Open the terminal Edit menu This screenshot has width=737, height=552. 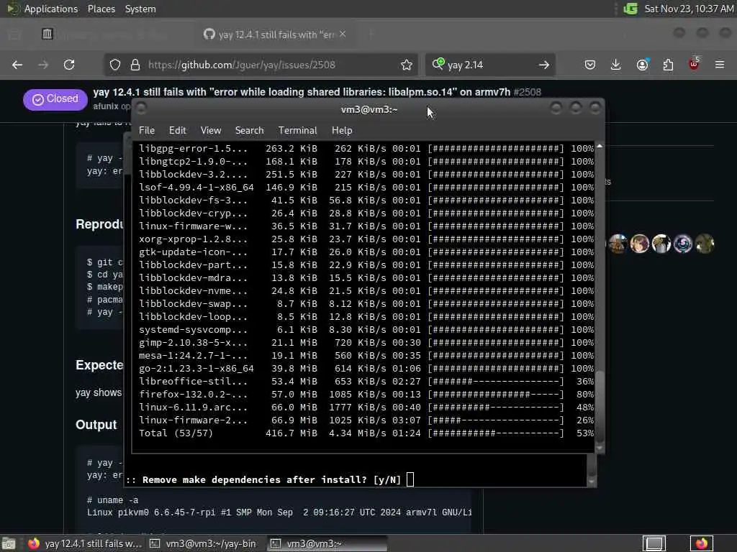[177, 131]
